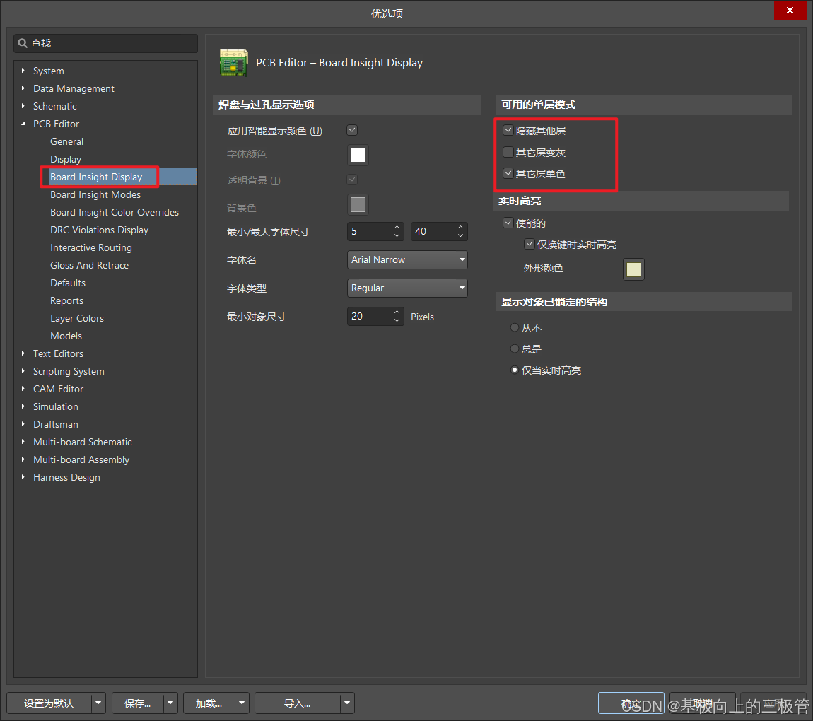Toggle 仅换键时实时高亮 checkbox
Image resolution: width=813 pixels, height=721 pixels.
tap(530, 244)
